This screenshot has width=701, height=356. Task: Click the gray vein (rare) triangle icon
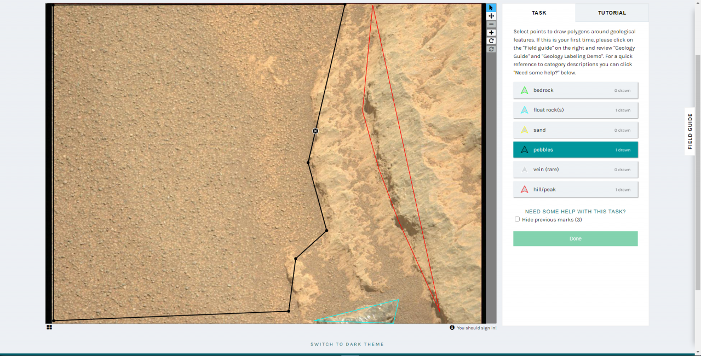click(524, 170)
